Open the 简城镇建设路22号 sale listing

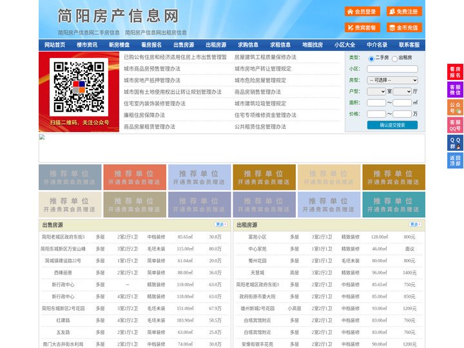pyautogui.click(x=63, y=261)
